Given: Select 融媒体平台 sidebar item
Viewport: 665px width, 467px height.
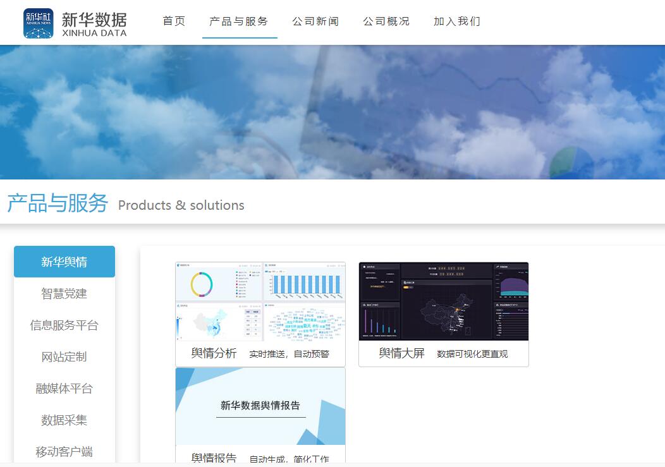Looking at the screenshot, I should [x=64, y=388].
